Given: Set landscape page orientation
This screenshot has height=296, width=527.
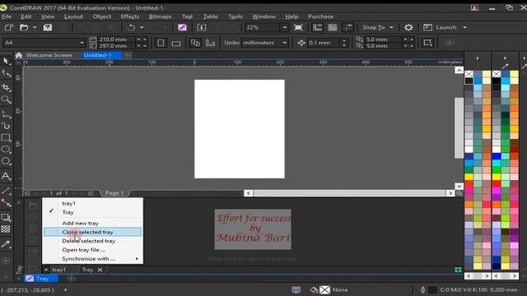Looking at the screenshot, I should pos(176,43).
